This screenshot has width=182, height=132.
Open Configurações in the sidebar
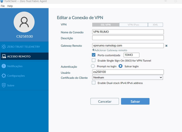click(24, 76)
